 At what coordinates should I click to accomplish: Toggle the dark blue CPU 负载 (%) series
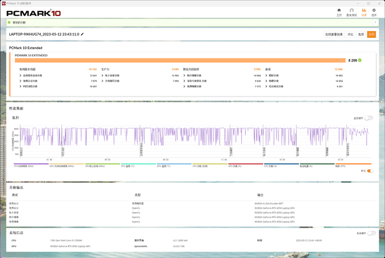tap(282, 165)
